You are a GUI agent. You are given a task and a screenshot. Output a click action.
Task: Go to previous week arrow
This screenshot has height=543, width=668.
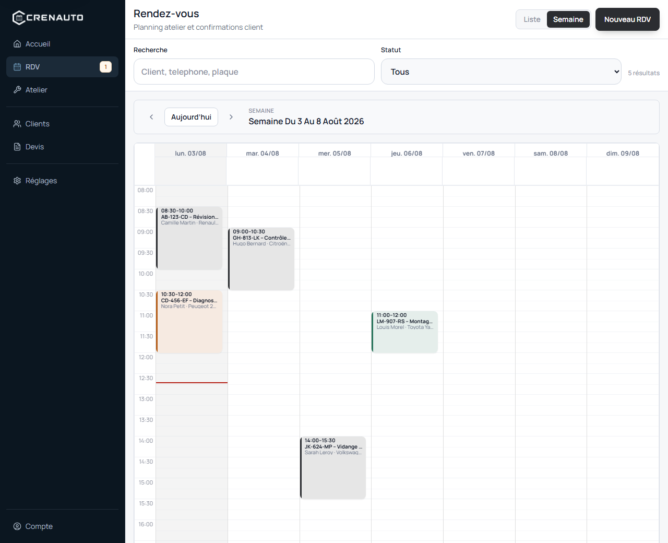tap(151, 117)
